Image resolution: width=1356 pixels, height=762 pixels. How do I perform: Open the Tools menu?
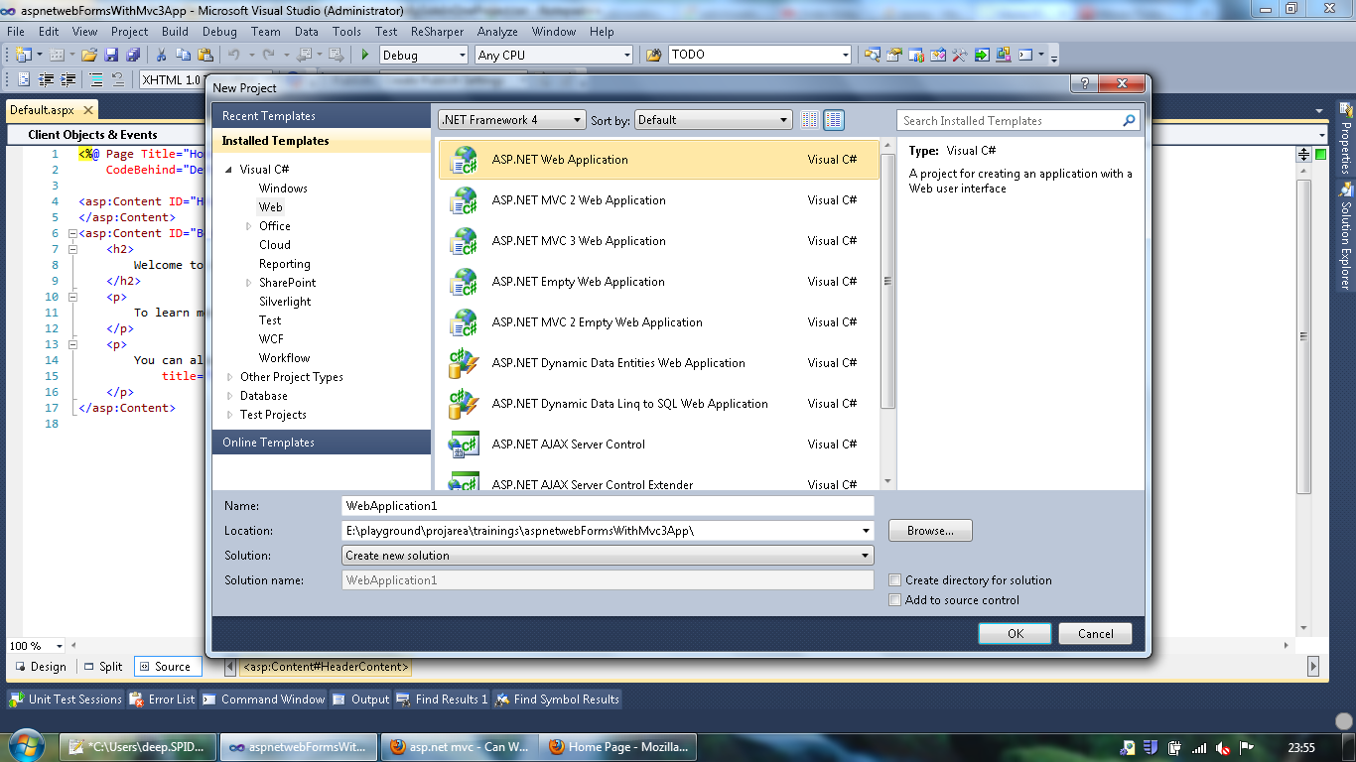347,32
